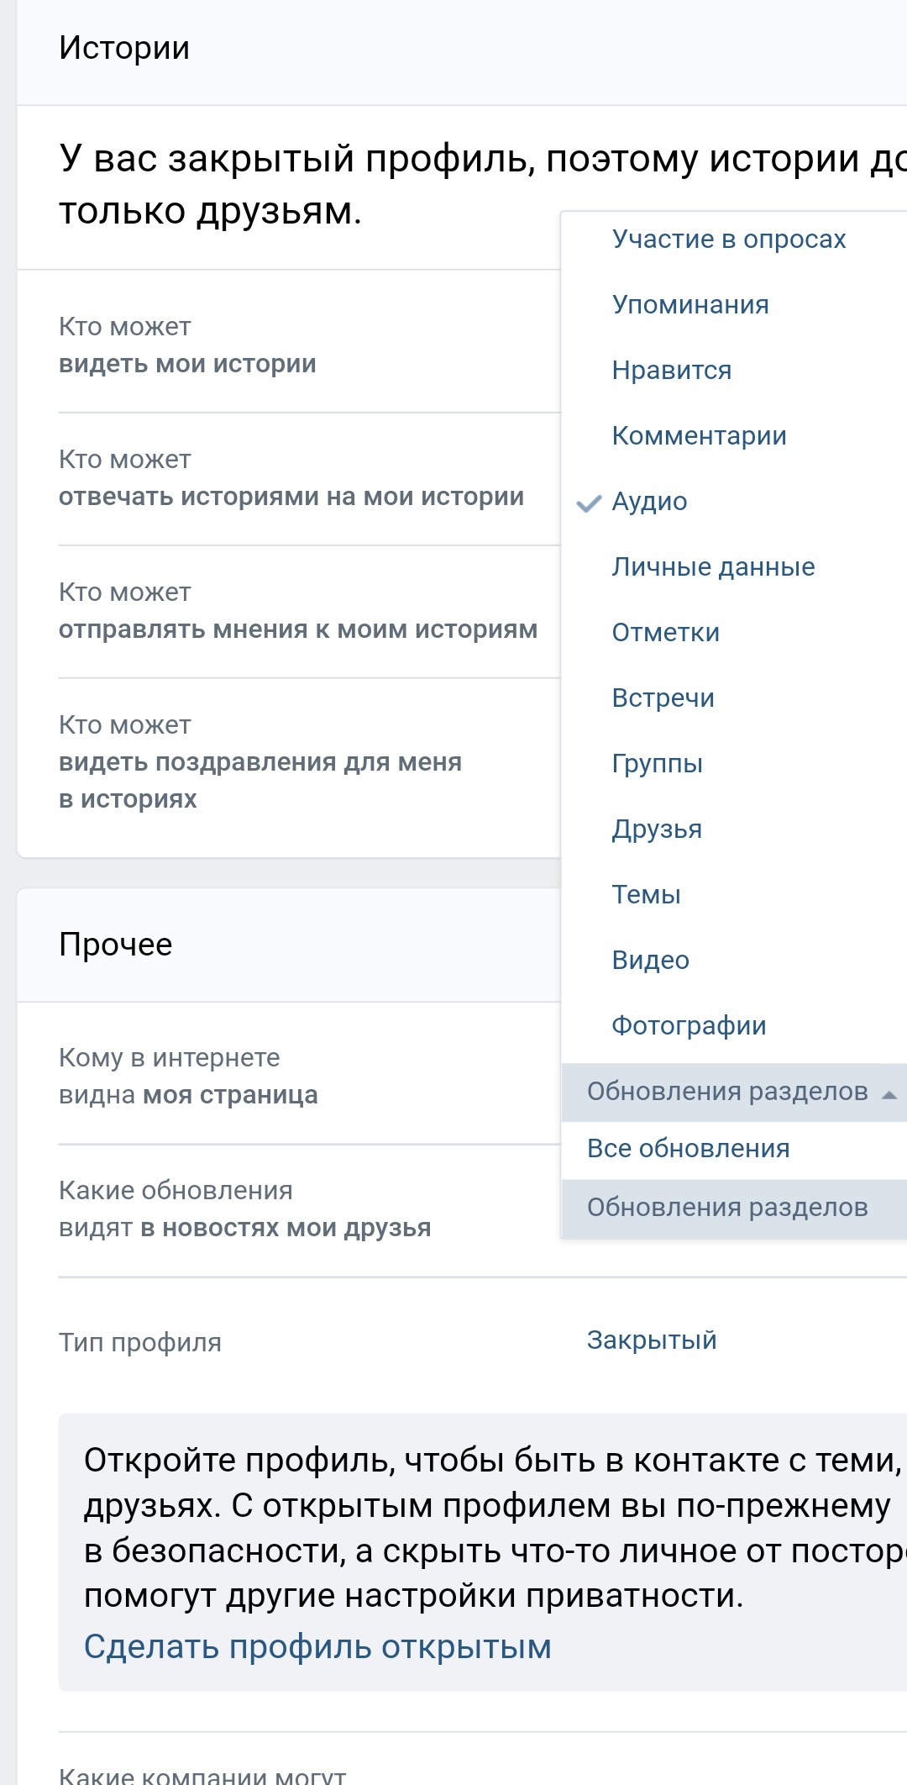
Task: Select the highlighted Обновления разделов entry
Action: click(x=727, y=1208)
